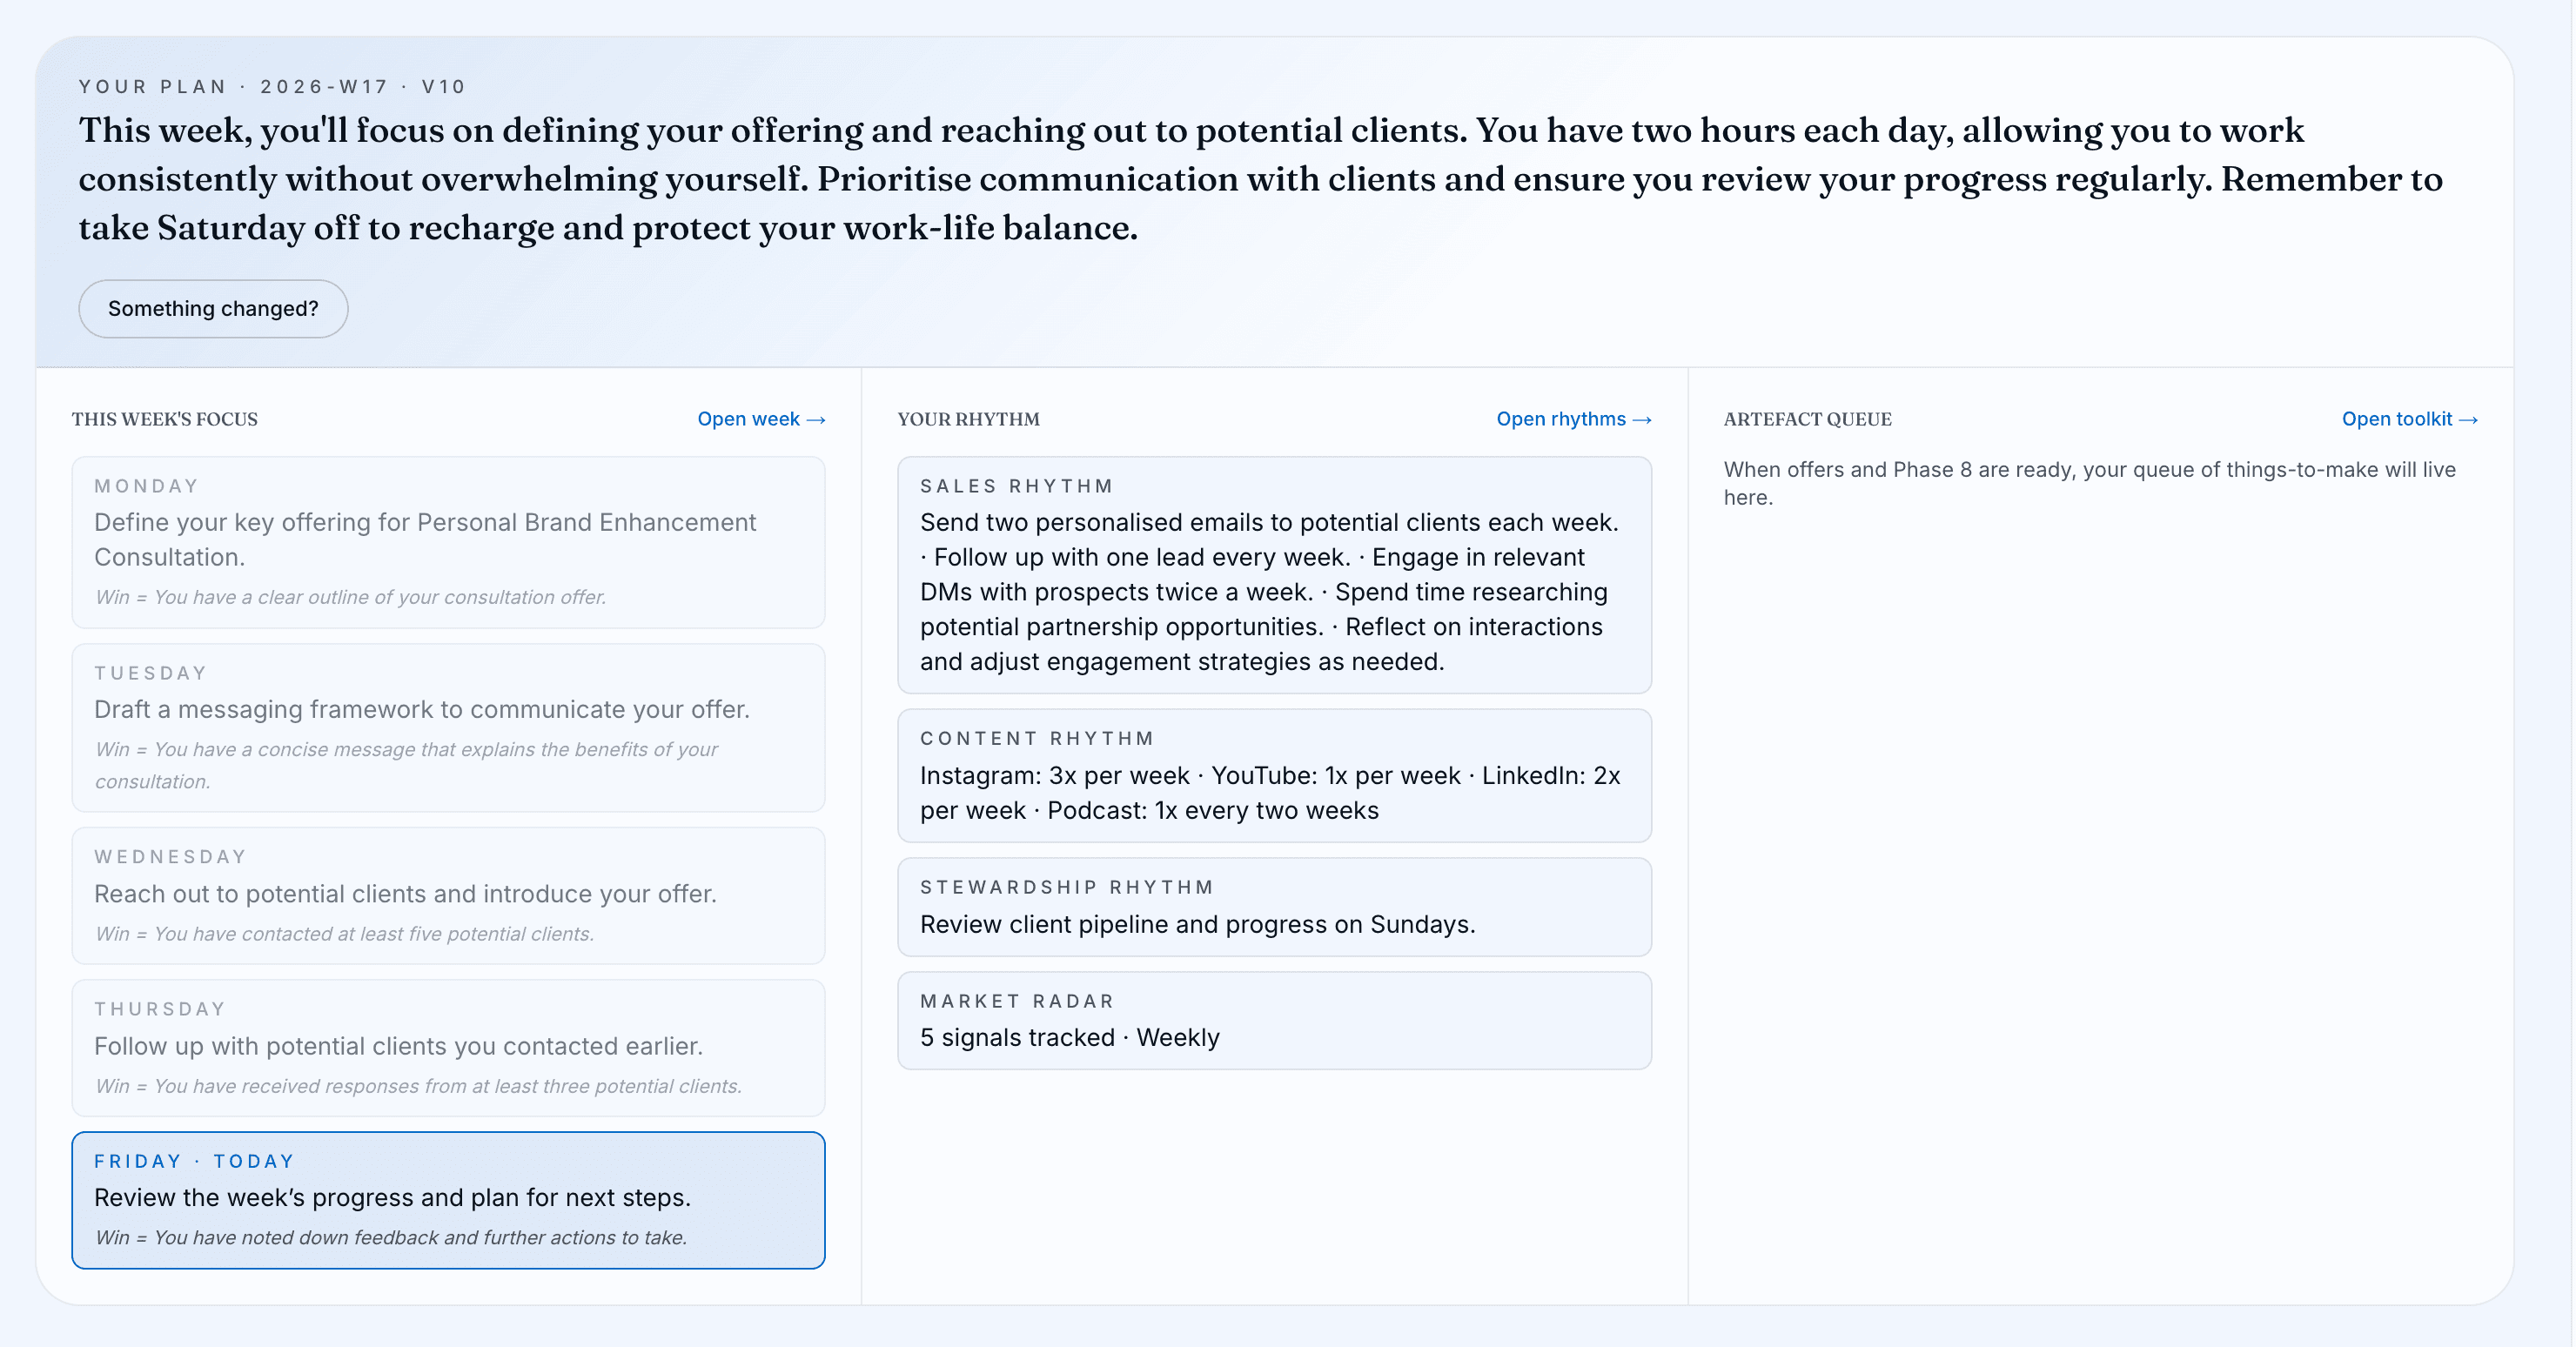The image size is (2576, 1347).
Task: Click the arrow icon beside Open week
Action: click(816, 420)
